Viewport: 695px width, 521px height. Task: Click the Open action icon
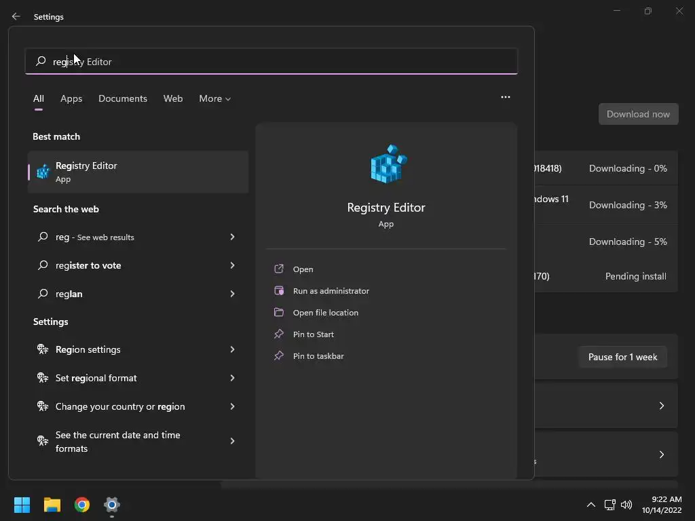279,269
